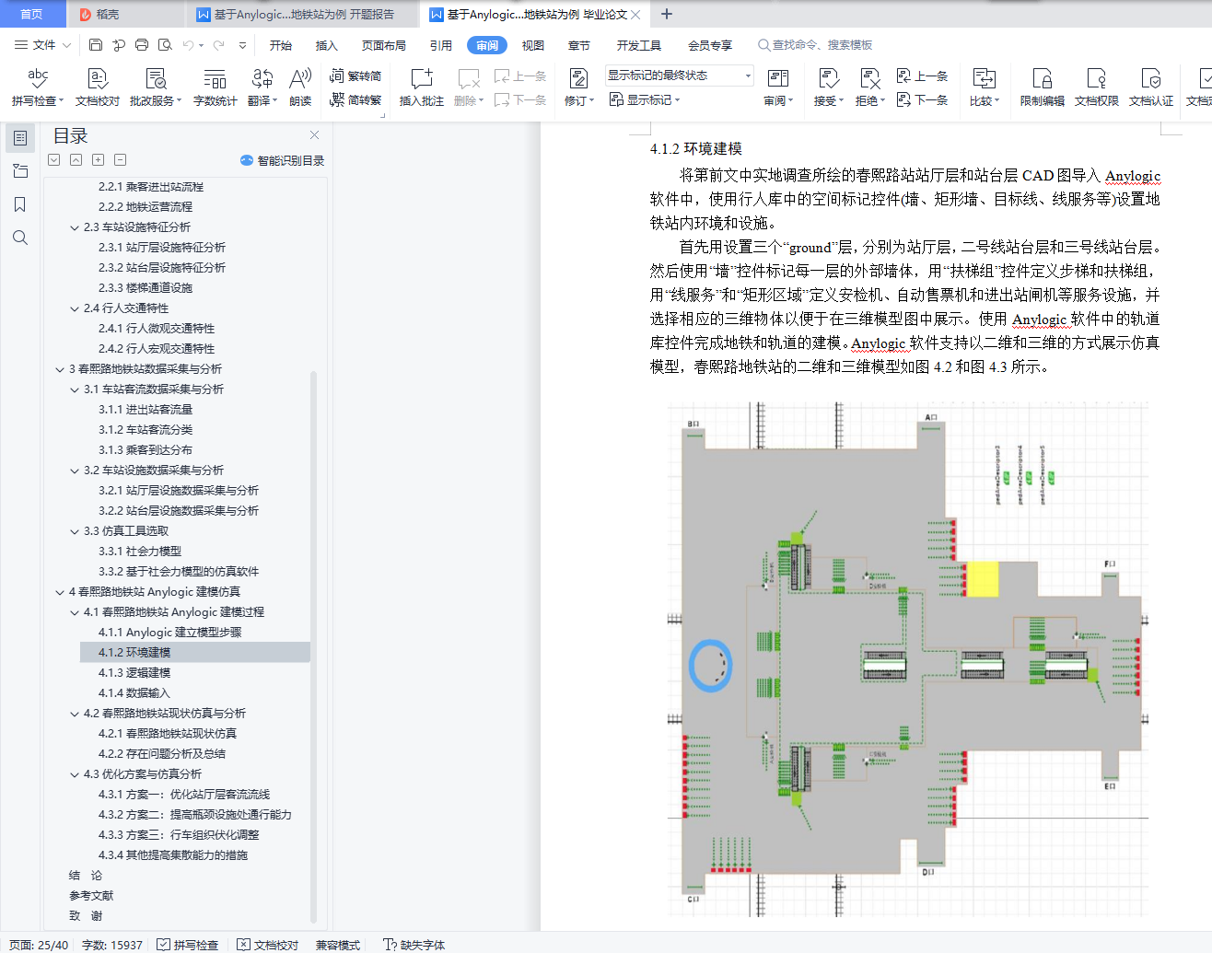Insert a comment with 插入批注
This screenshot has width=1212, height=953.
tap(422, 87)
